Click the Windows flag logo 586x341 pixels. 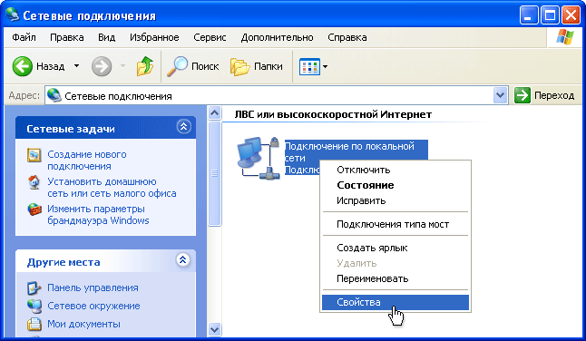click(565, 37)
